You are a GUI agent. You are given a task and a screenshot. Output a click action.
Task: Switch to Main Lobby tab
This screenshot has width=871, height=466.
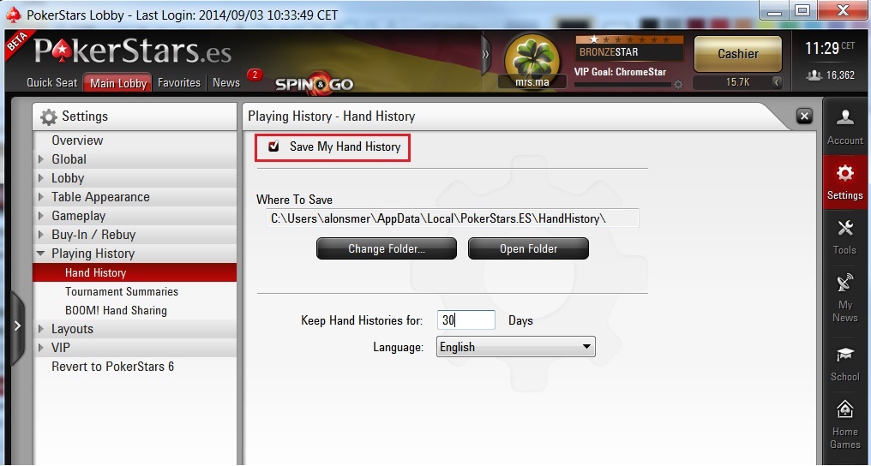(x=118, y=82)
